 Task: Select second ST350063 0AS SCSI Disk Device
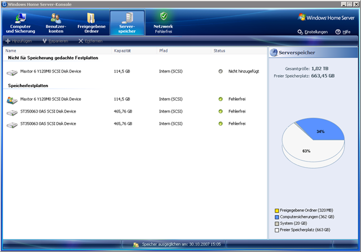[135, 124]
